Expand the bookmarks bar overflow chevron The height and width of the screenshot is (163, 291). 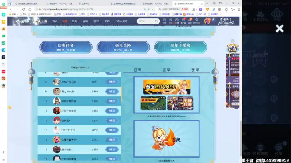221,14
